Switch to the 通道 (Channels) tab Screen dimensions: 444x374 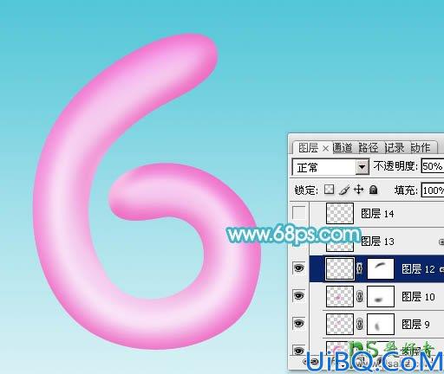tap(343, 148)
